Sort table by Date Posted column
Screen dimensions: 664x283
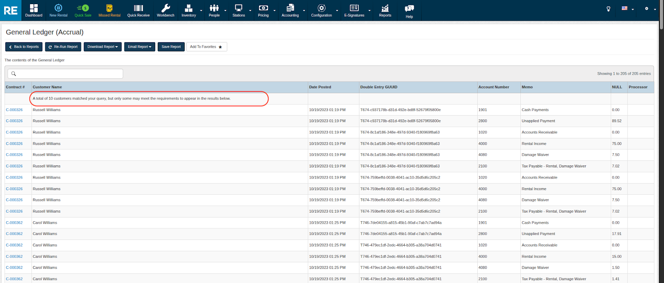[320, 87]
